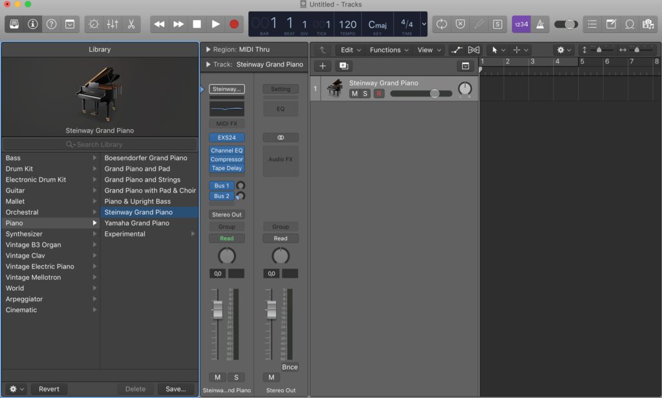Open the Library panel button

[x=14, y=24]
